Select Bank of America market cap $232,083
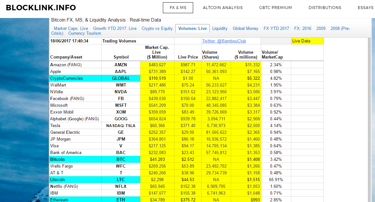This screenshot has height=202, width=375. click(157, 152)
